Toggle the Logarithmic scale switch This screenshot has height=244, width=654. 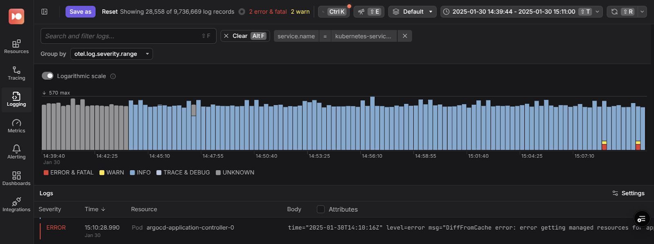point(47,76)
